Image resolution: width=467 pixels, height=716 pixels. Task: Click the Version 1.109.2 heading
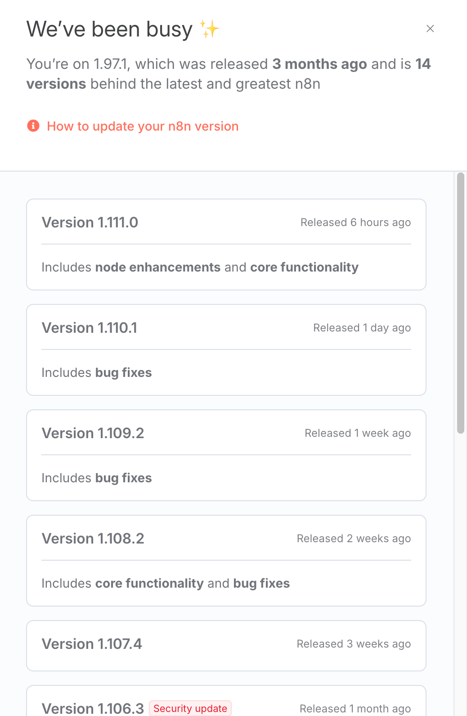[x=93, y=433]
